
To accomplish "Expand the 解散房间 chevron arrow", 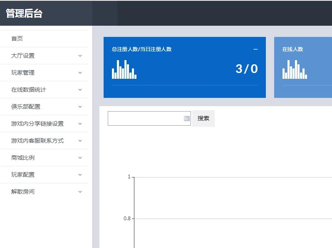I will (x=80, y=192).
